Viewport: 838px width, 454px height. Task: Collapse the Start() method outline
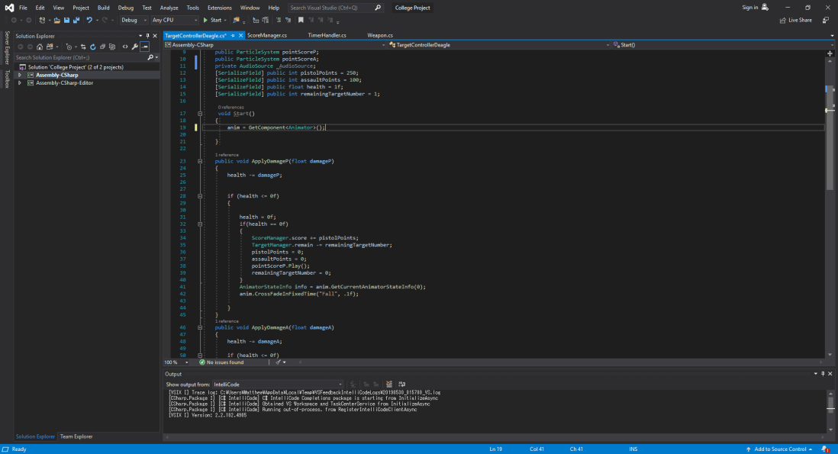(x=200, y=114)
